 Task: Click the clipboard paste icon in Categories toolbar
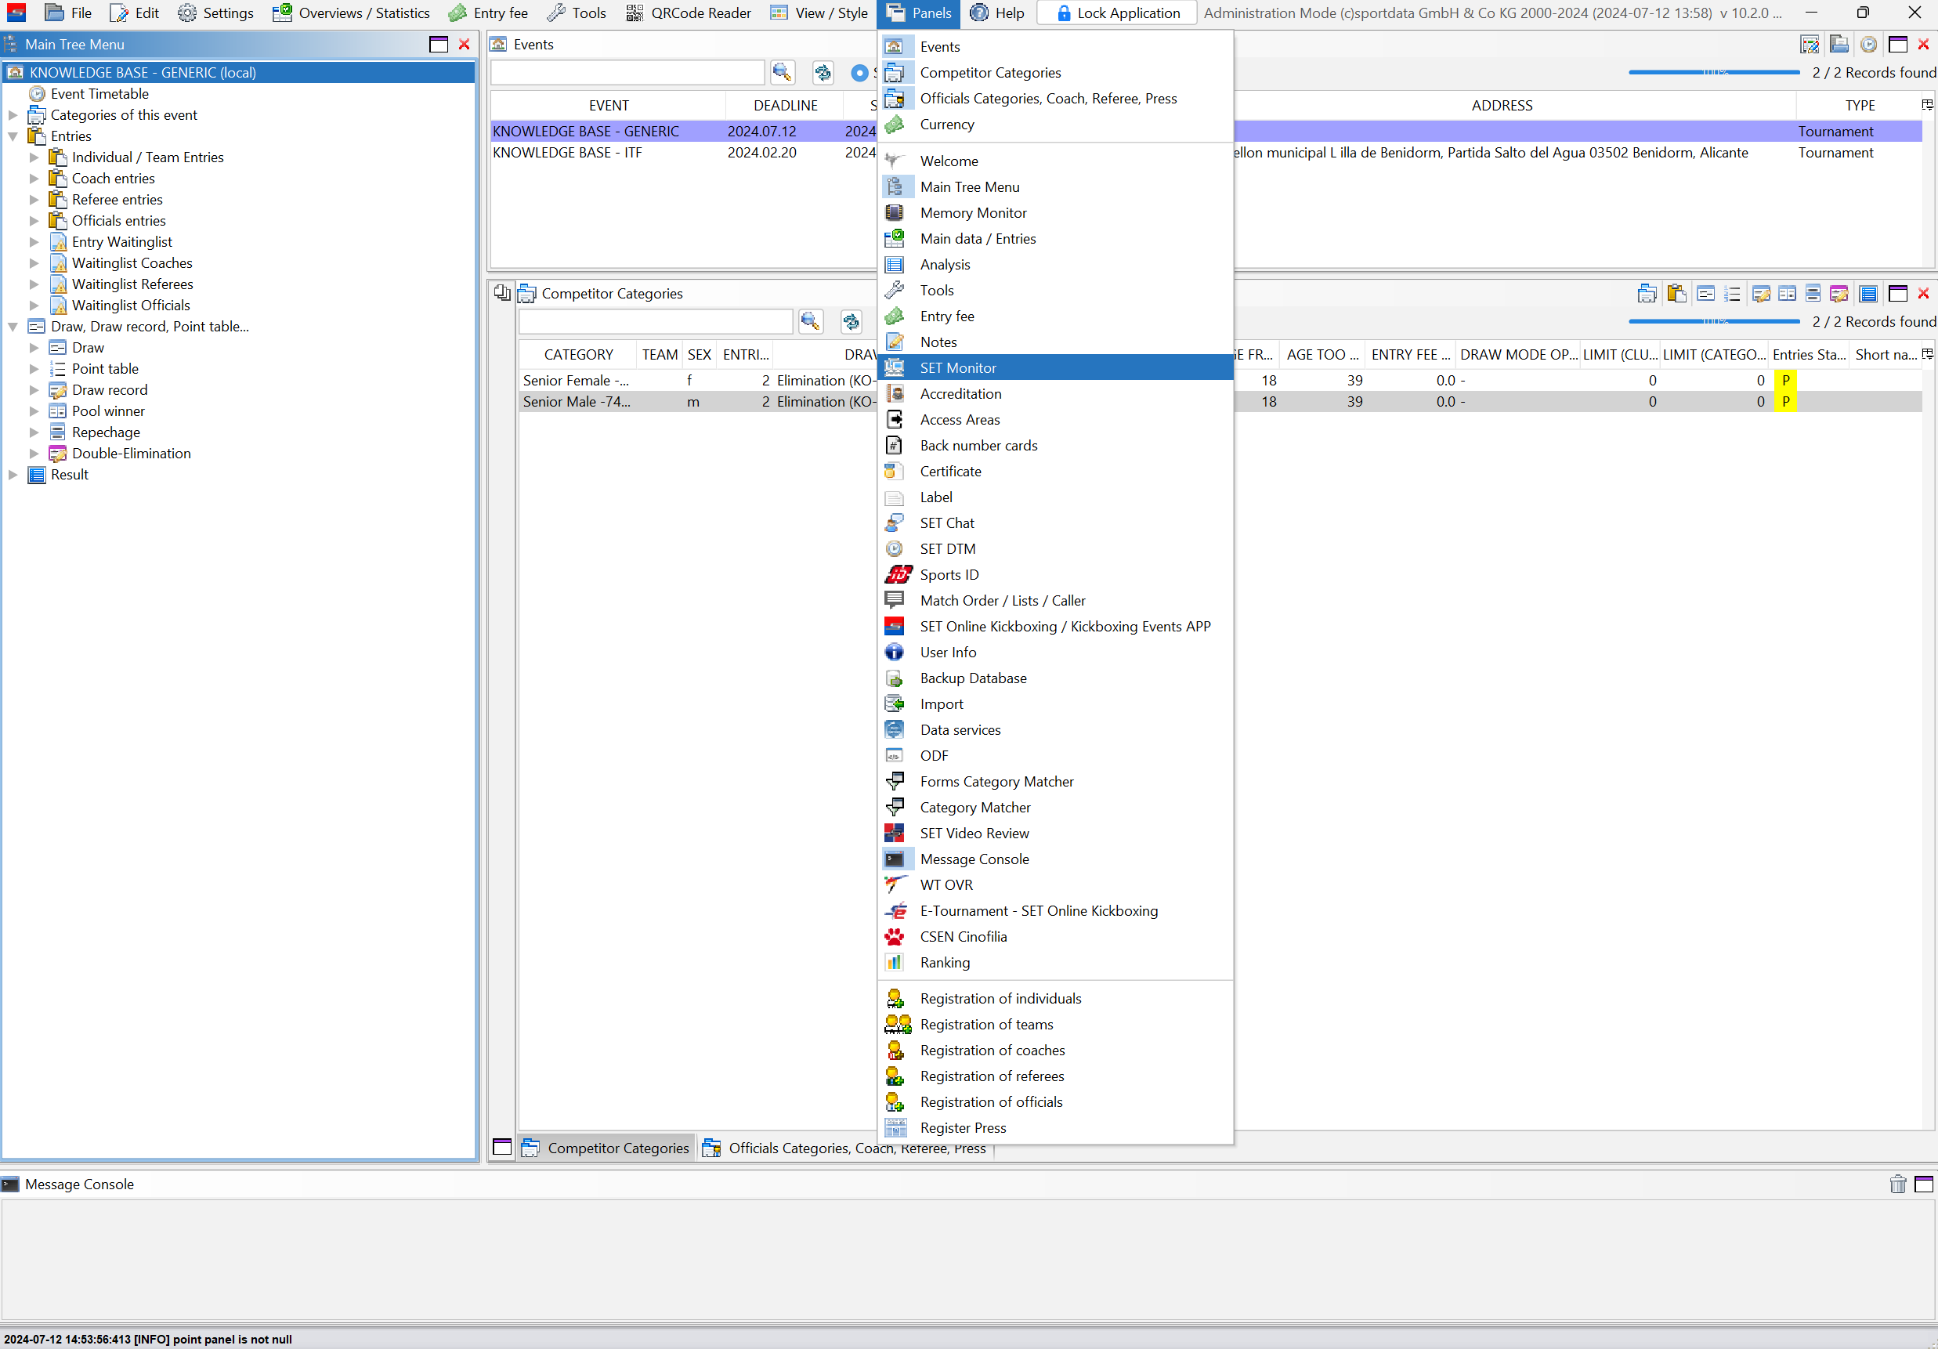1676,294
